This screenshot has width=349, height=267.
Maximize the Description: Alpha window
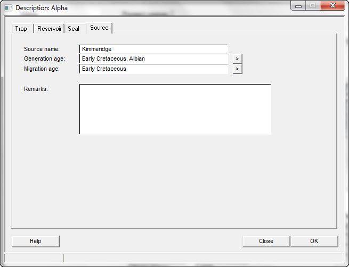(312, 6)
